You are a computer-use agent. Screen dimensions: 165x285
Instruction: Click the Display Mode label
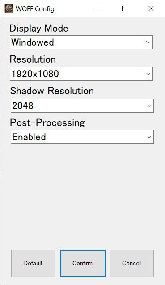(39, 29)
